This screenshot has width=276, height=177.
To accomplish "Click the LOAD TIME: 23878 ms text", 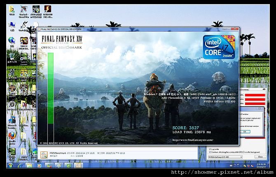I will [192, 132].
